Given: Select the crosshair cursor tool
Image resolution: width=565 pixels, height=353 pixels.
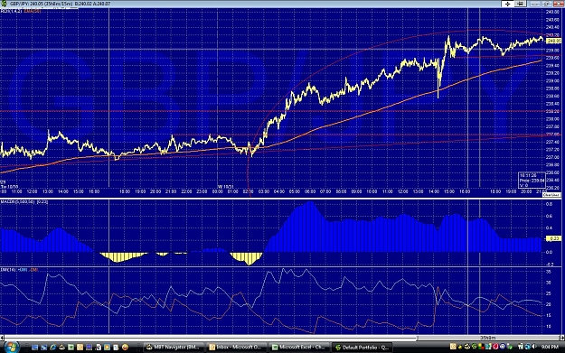Looking at the screenshot, I should click(x=508, y=4).
